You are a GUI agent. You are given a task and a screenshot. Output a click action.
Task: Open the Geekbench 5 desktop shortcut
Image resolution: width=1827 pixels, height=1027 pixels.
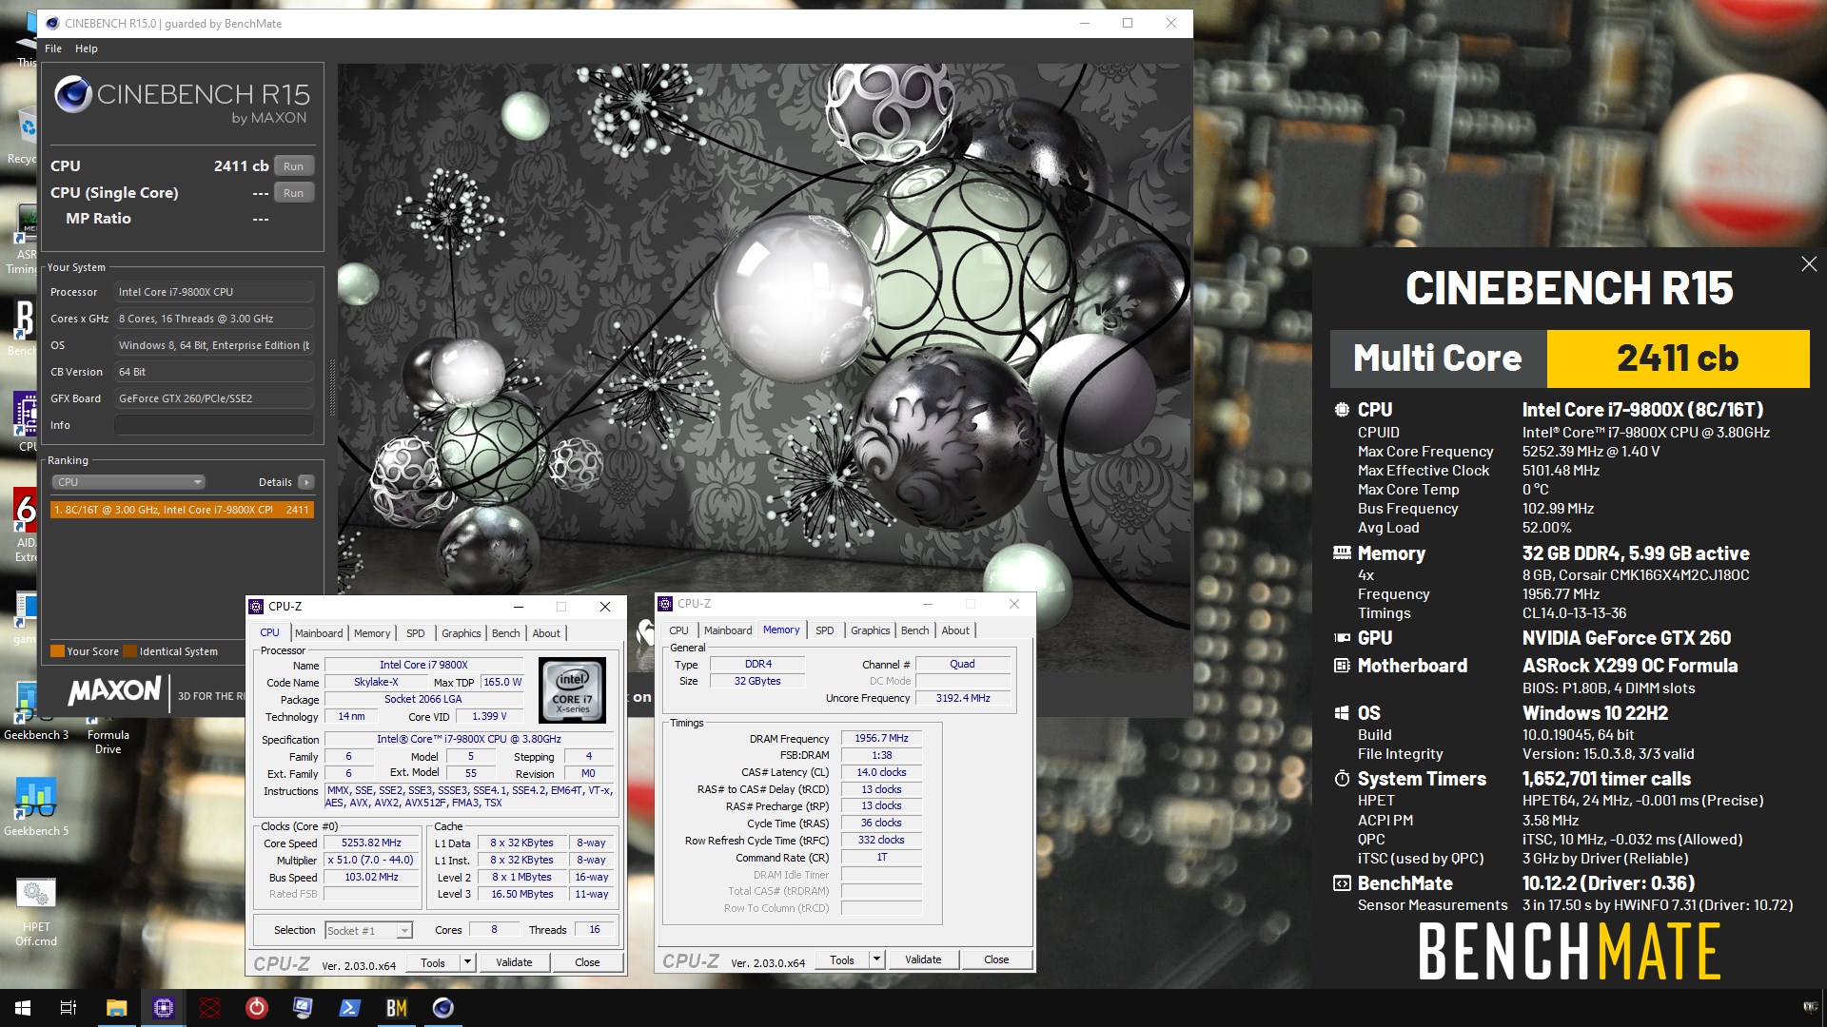click(36, 806)
